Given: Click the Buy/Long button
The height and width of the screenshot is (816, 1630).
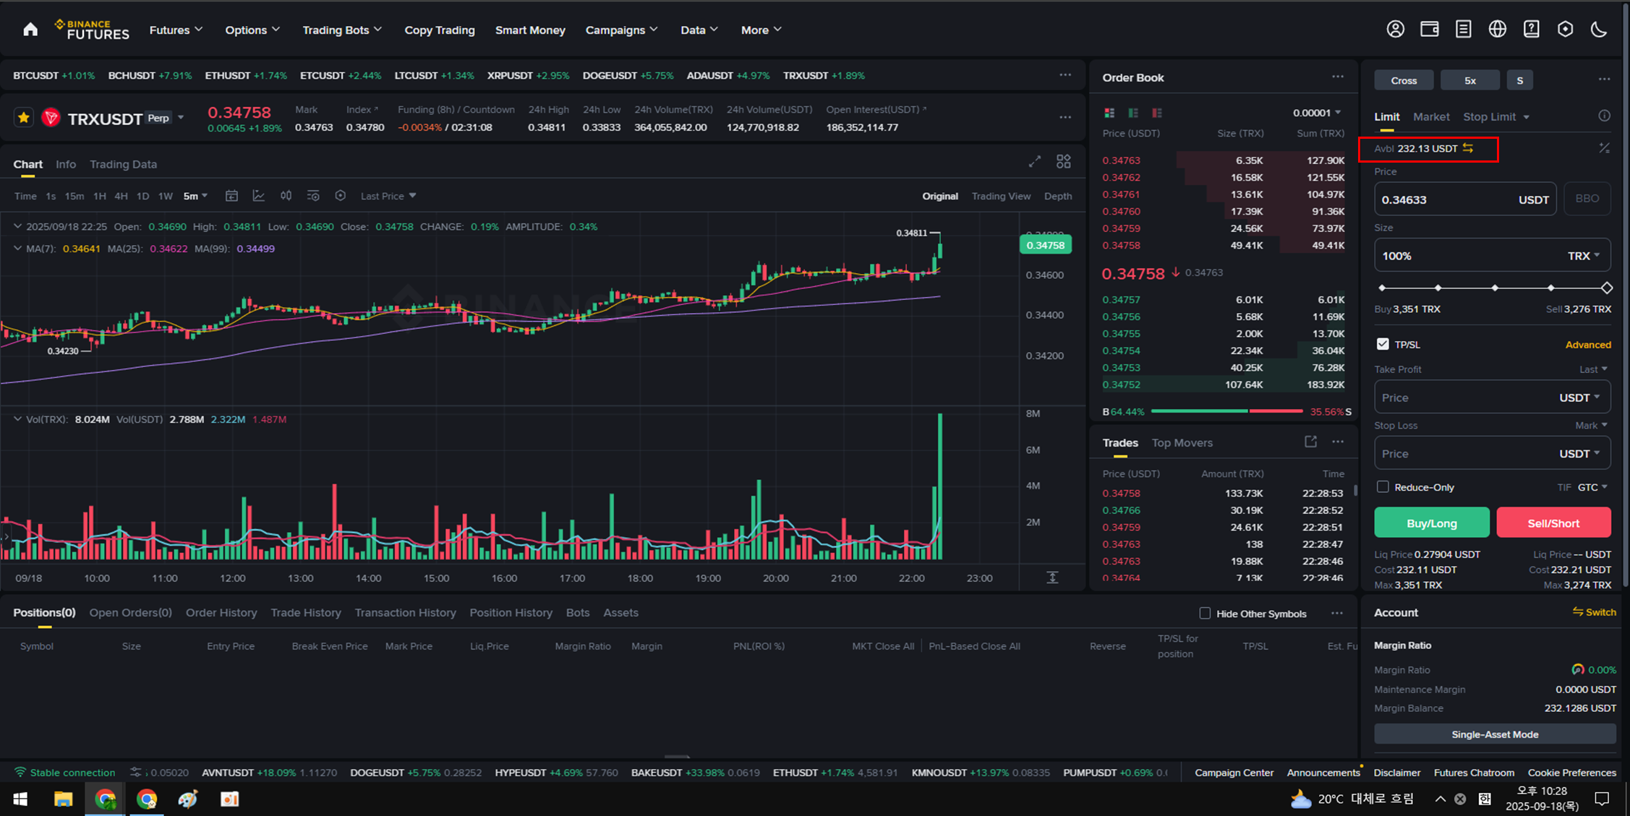Looking at the screenshot, I should click(x=1431, y=523).
